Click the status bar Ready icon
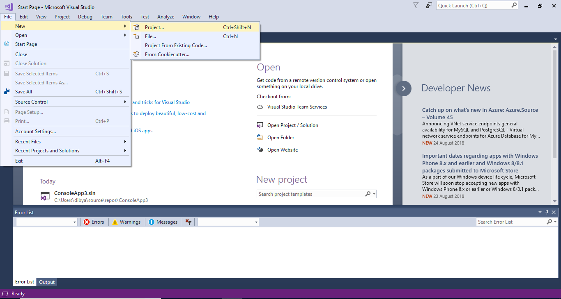The width and height of the screenshot is (561, 299). (x=5, y=294)
